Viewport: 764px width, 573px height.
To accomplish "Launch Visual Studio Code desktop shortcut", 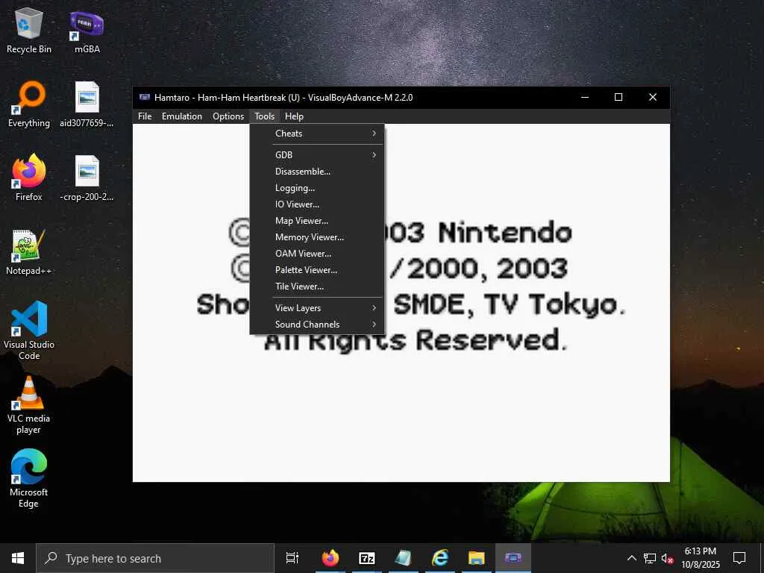I will pyautogui.click(x=29, y=331).
